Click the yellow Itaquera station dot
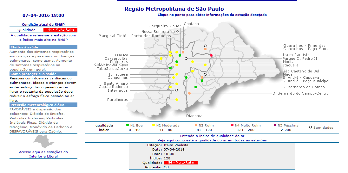 (205, 65)
